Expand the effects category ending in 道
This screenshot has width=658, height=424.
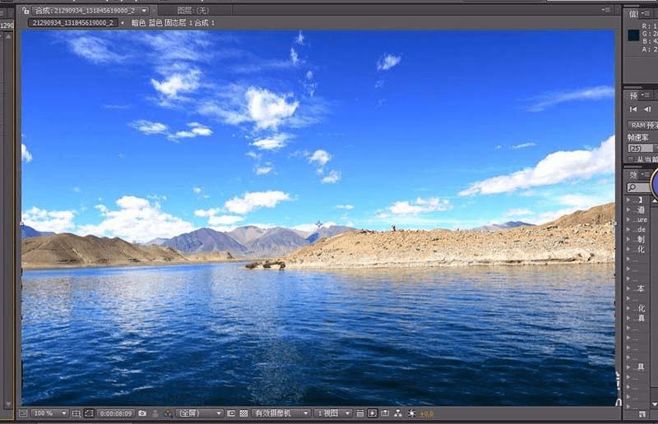click(x=628, y=210)
